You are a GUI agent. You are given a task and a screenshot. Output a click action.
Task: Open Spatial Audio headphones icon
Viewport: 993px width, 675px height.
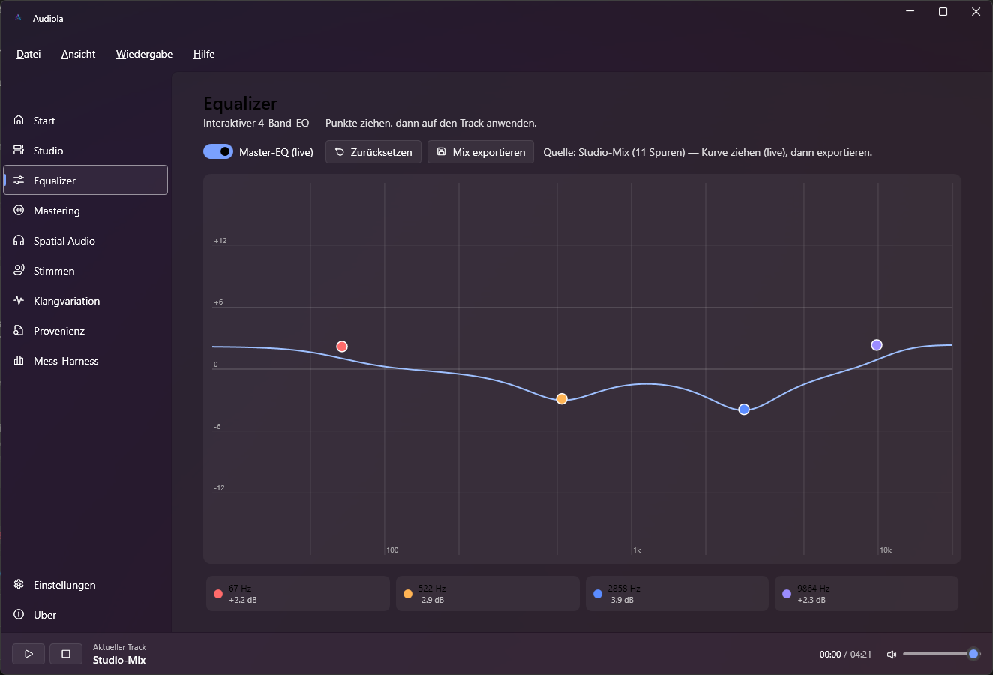19,241
